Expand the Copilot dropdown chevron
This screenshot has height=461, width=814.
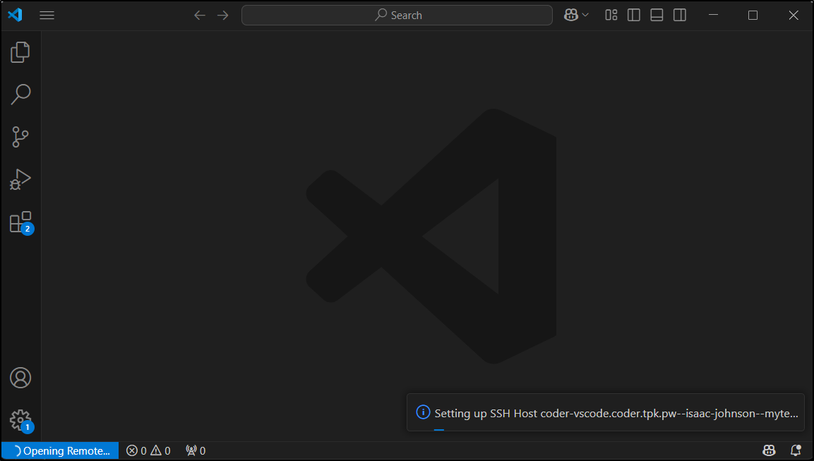(585, 15)
